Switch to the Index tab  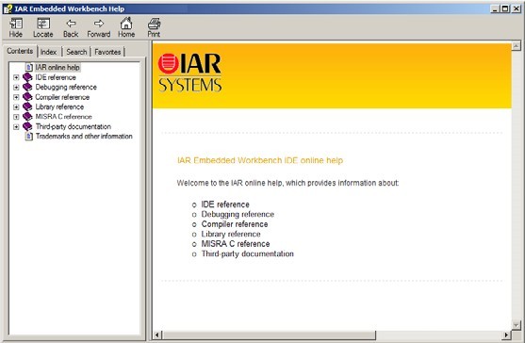pos(49,52)
